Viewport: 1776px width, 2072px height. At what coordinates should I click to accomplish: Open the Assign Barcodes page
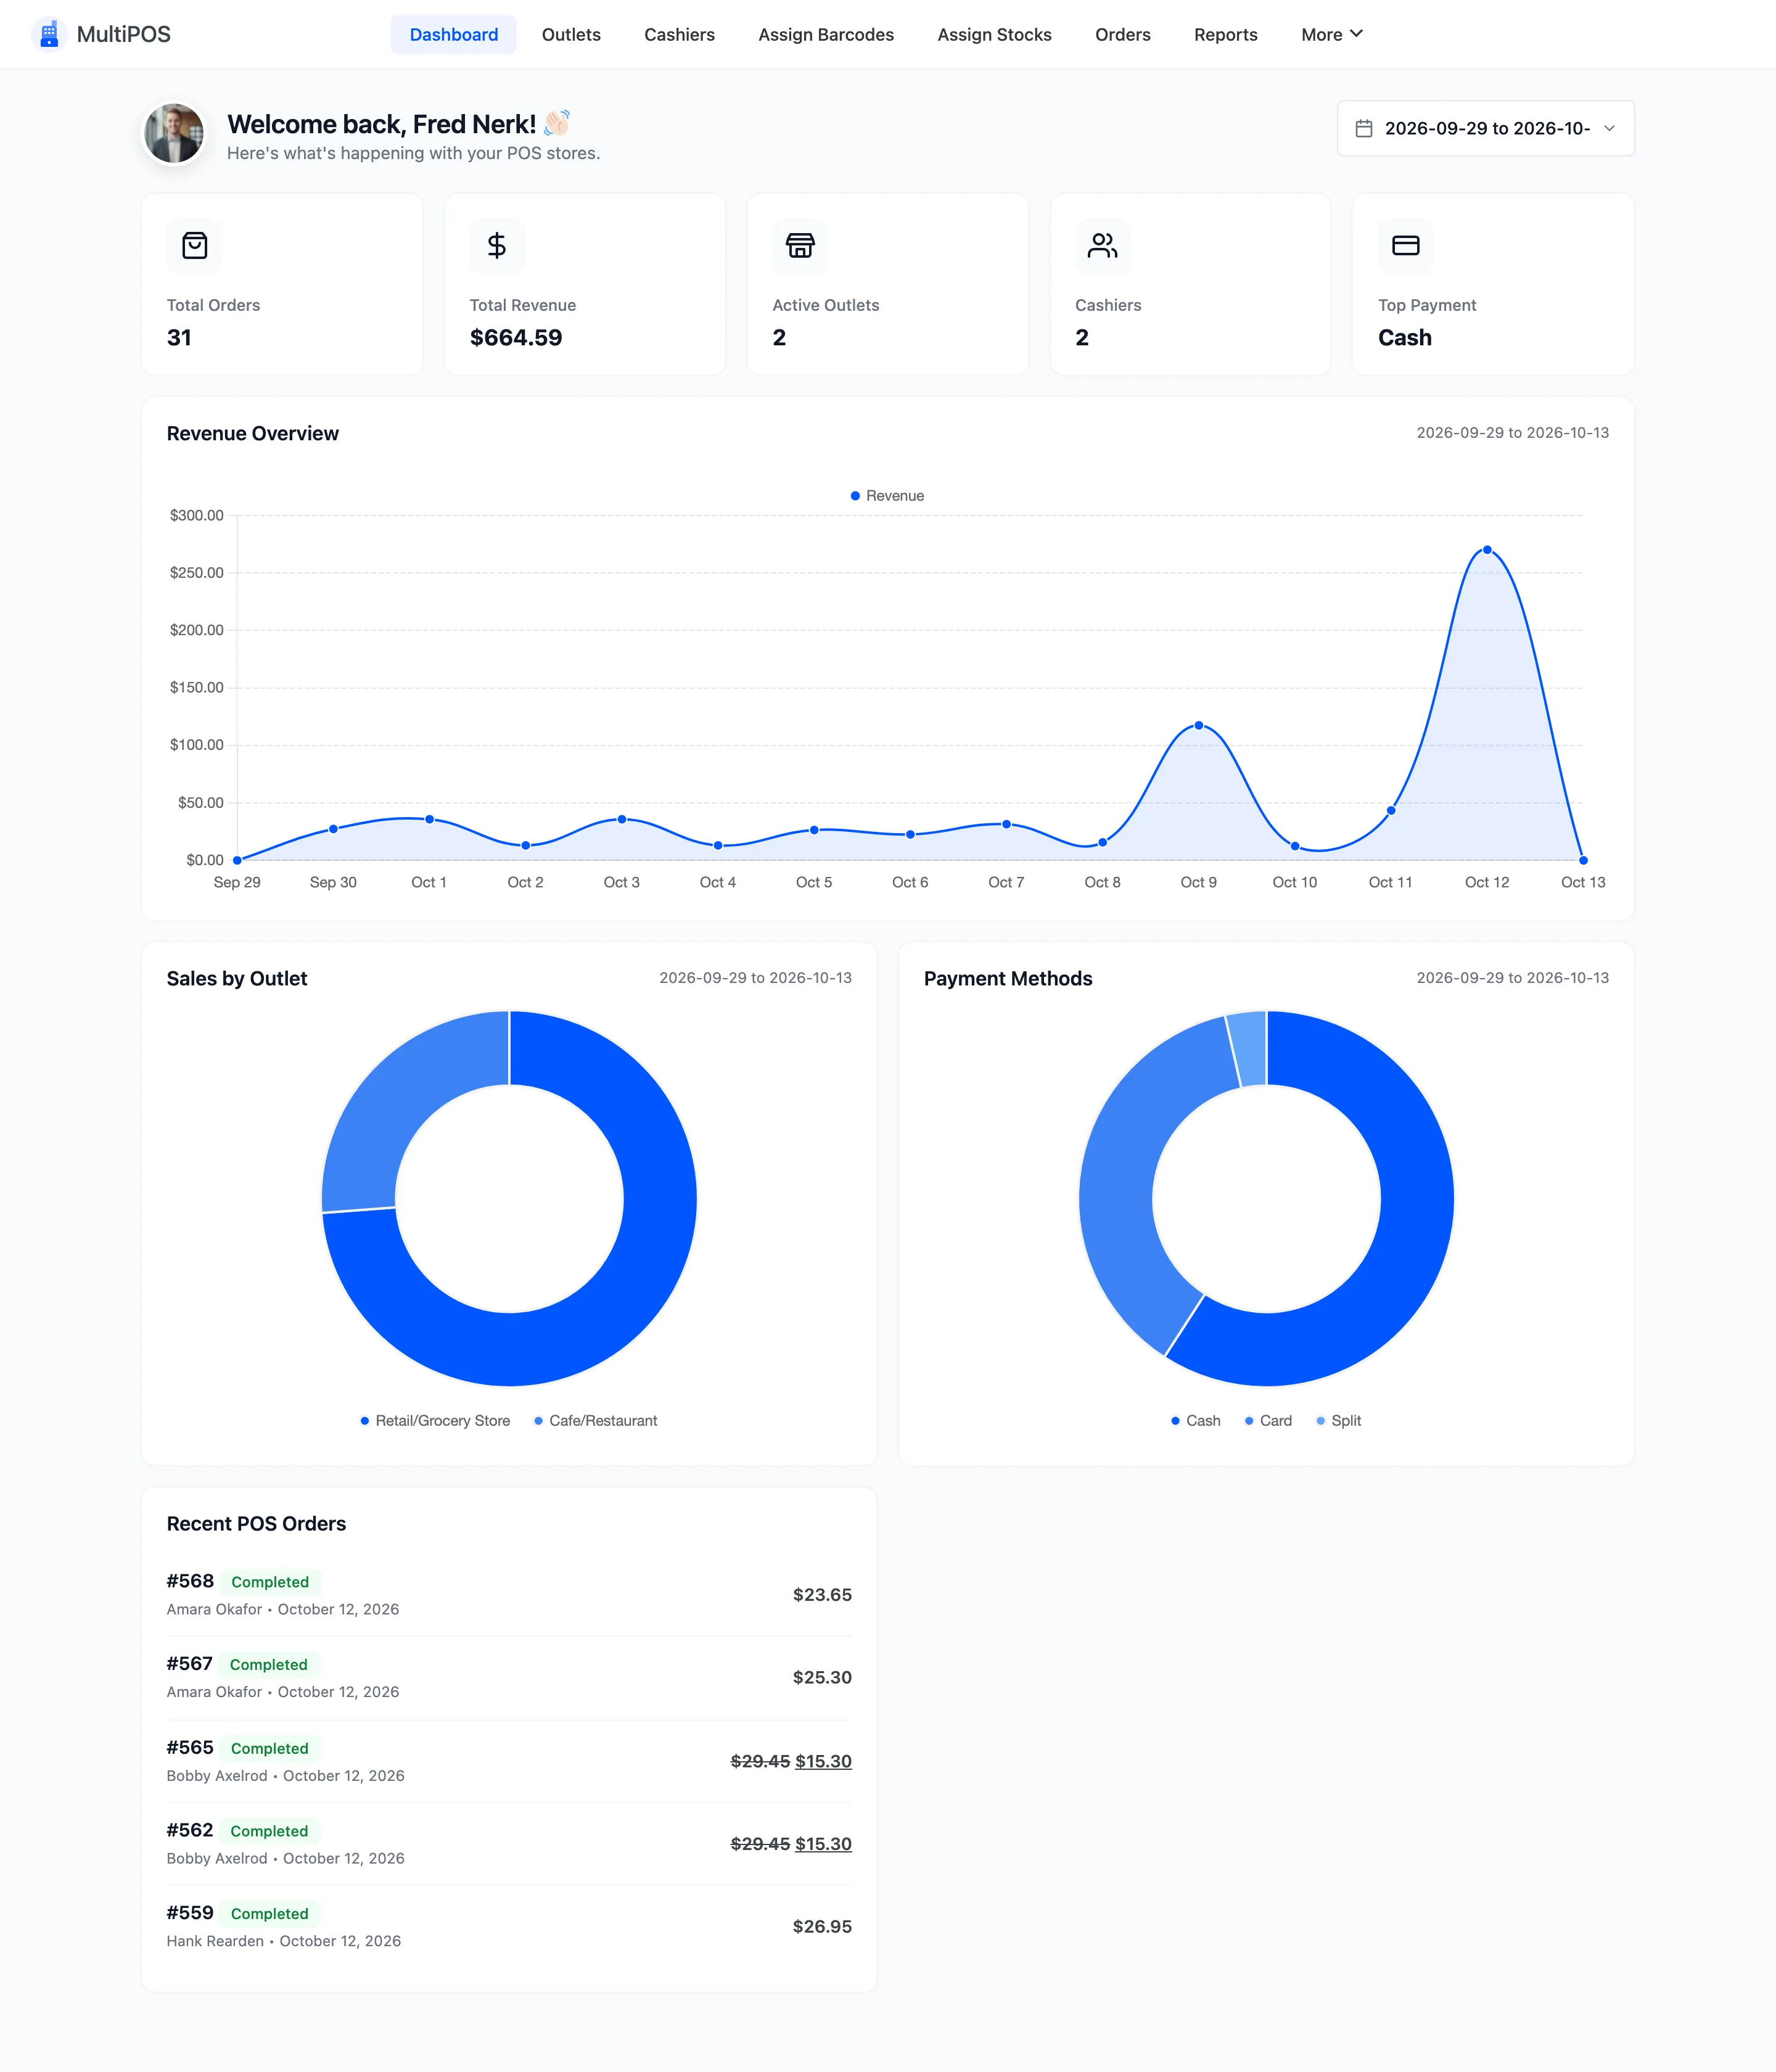[826, 34]
